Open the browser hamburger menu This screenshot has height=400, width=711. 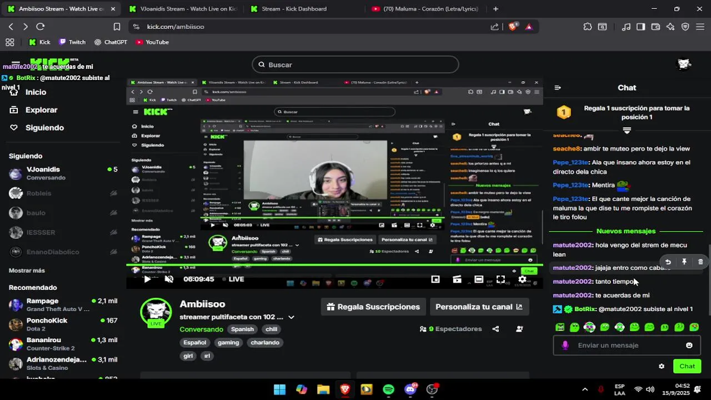click(x=700, y=27)
